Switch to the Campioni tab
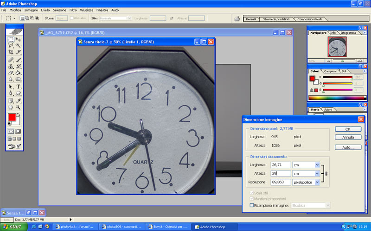371x231 pixels. click(330, 71)
